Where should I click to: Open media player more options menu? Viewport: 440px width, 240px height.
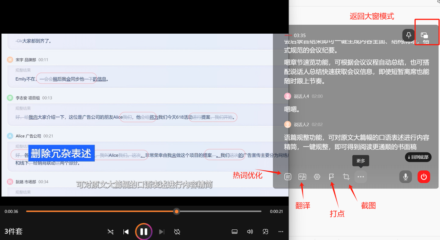pyautogui.click(x=281, y=232)
